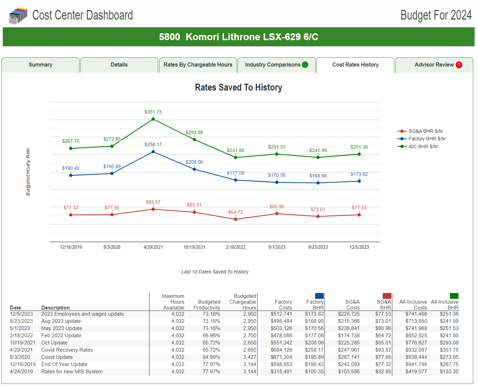The height and width of the screenshot is (387, 477).
Task: Select the Cost Rates History tab
Action: [x=355, y=65]
